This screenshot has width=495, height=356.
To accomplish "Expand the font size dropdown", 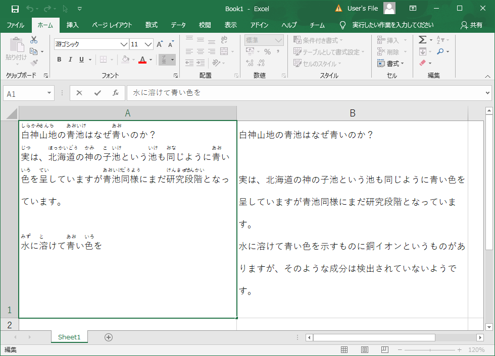I will [148, 44].
